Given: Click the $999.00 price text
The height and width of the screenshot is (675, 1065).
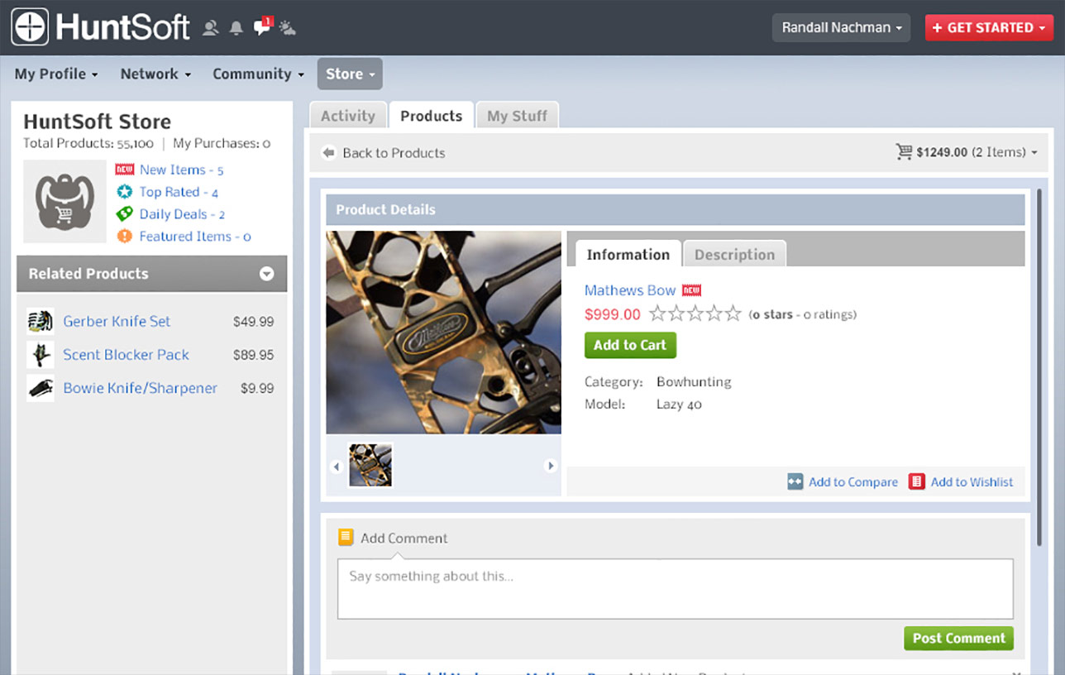Looking at the screenshot, I should click(613, 314).
